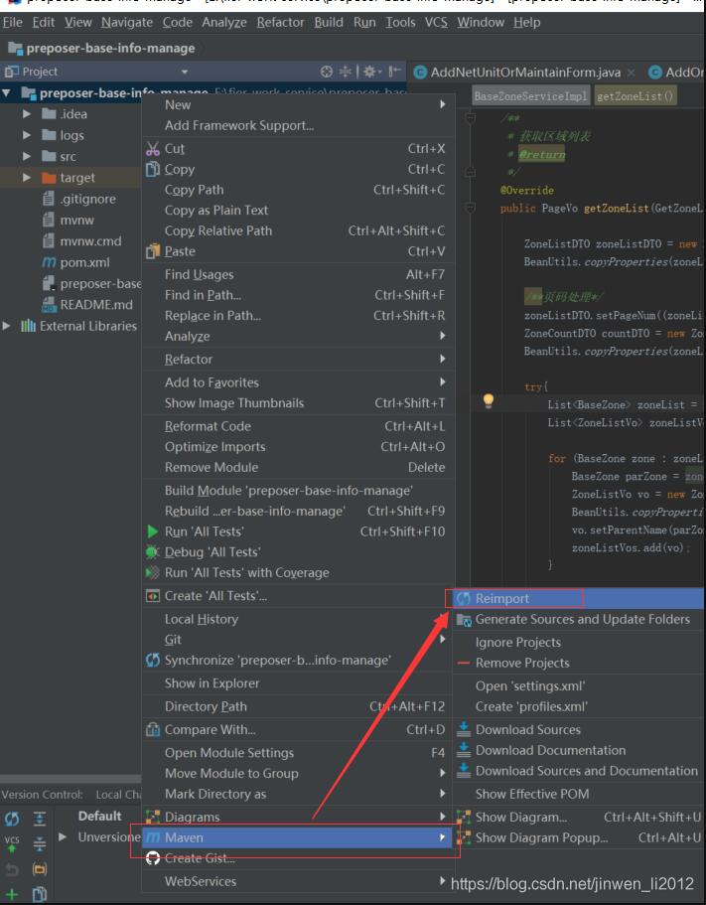The height and width of the screenshot is (905, 706).
Task: Click the green Run arrow icon
Action: [152, 531]
